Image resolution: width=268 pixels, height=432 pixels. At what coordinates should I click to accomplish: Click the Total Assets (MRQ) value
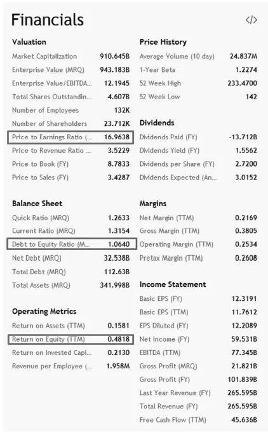pos(114,285)
